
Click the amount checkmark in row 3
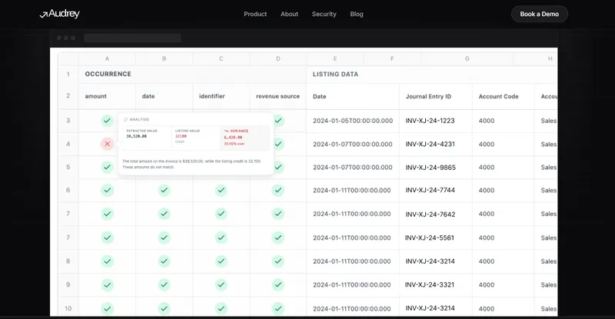[107, 121]
